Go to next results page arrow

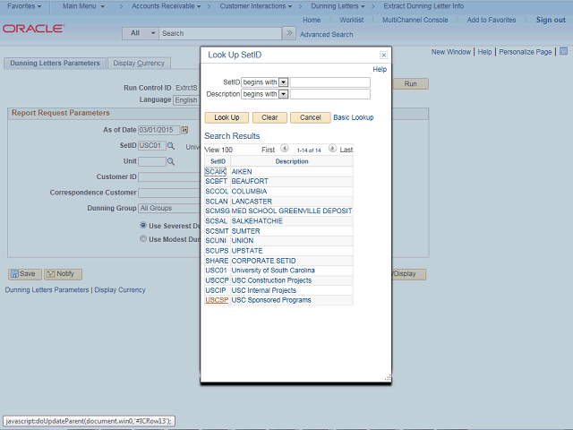(332, 149)
